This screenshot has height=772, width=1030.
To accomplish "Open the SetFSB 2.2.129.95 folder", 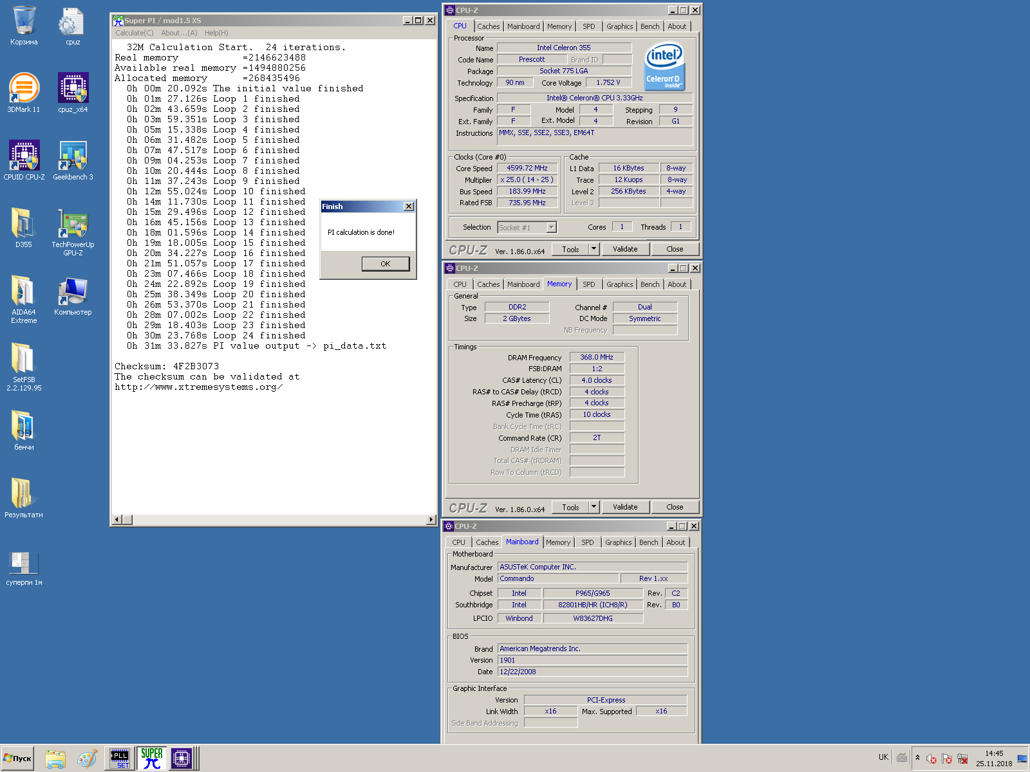I will tap(24, 367).
